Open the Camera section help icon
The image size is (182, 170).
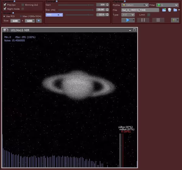point(14,1)
